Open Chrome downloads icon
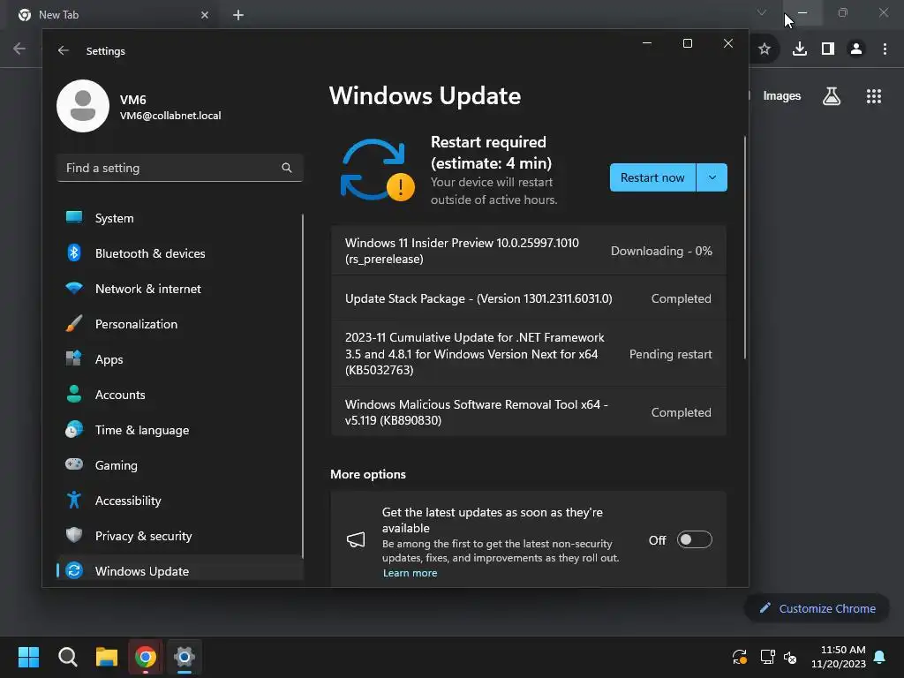The image size is (904, 678). [800, 49]
